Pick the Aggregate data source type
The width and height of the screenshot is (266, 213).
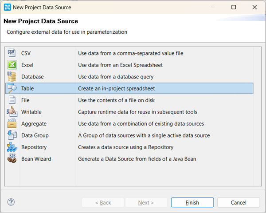(x=34, y=124)
